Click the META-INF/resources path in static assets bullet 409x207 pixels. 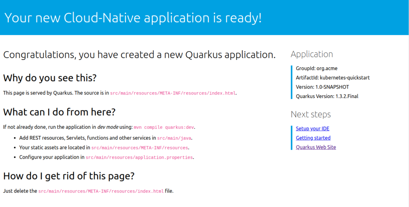[139, 148]
